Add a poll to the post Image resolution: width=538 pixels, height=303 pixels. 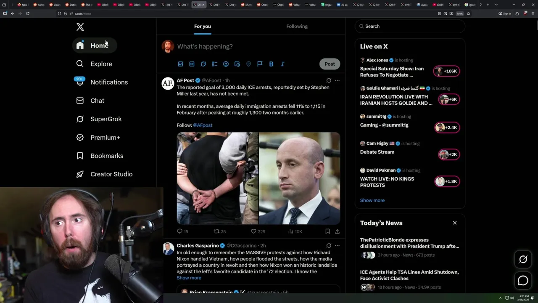tap(214, 64)
